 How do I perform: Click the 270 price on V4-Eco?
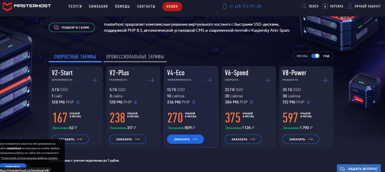point(175,118)
